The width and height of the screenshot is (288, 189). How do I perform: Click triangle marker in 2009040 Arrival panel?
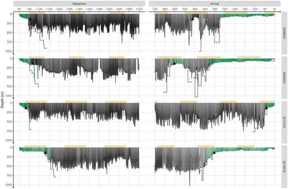pos(175,63)
